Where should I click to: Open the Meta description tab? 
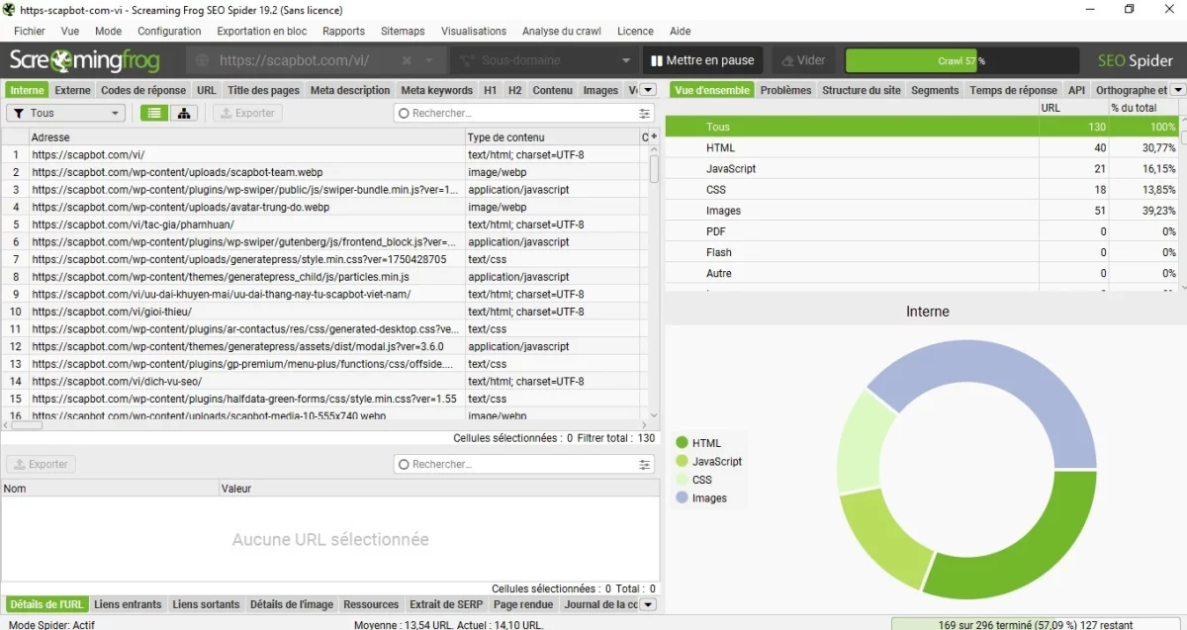[x=350, y=90]
